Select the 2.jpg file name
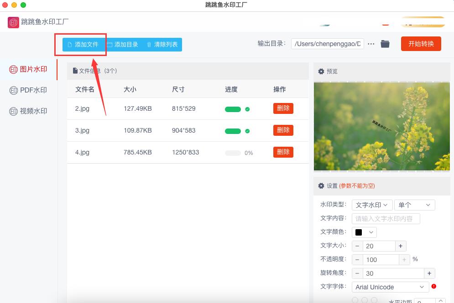 click(x=82, y=109)
